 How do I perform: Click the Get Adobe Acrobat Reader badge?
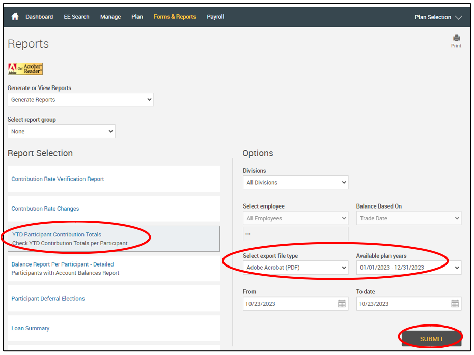pos(25,69)
